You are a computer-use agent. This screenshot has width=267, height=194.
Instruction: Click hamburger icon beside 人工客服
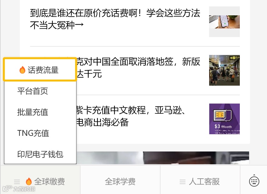(x=183, y=182)
